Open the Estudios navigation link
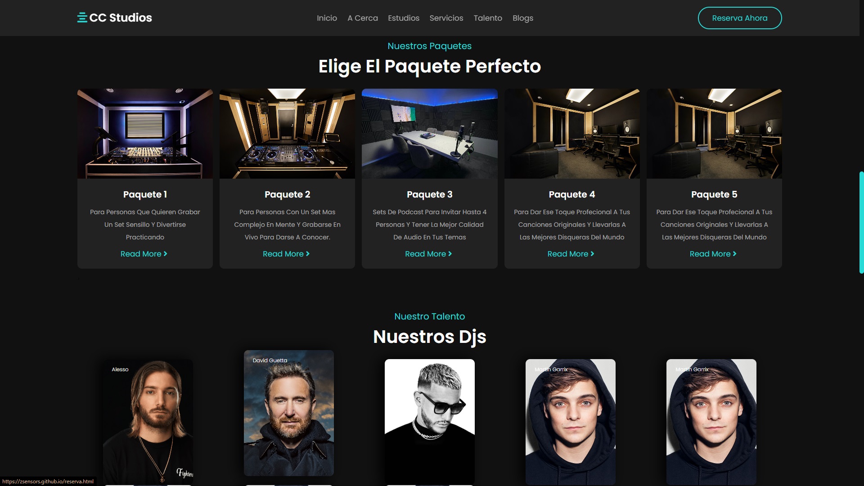 403,18
